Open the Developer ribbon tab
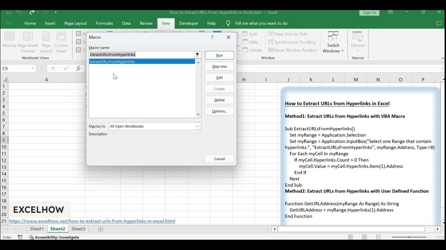Viewport: 446px width, 250px height. (x=189, y=23)
